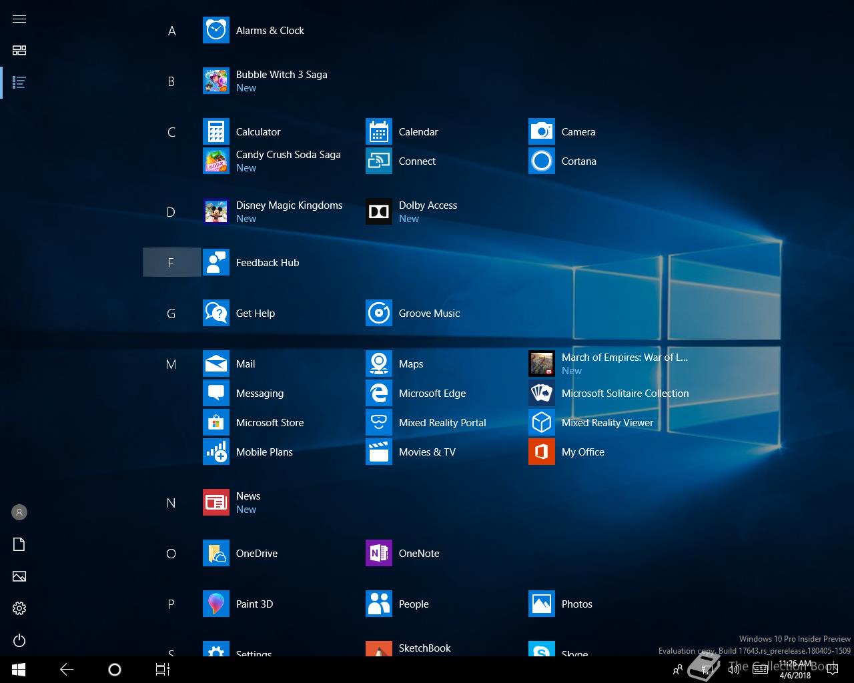This screenshot has height=683, width=854.
Task: Open the user account menu
Action: click(x=19, y=512)
